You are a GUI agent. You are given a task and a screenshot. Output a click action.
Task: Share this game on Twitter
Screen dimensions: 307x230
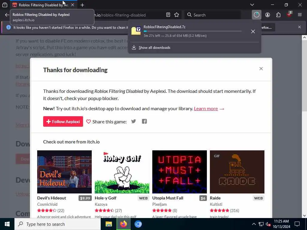(x=133, y=122)
